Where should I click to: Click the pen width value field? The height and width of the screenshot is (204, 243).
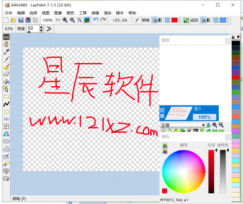pos(33,29)
